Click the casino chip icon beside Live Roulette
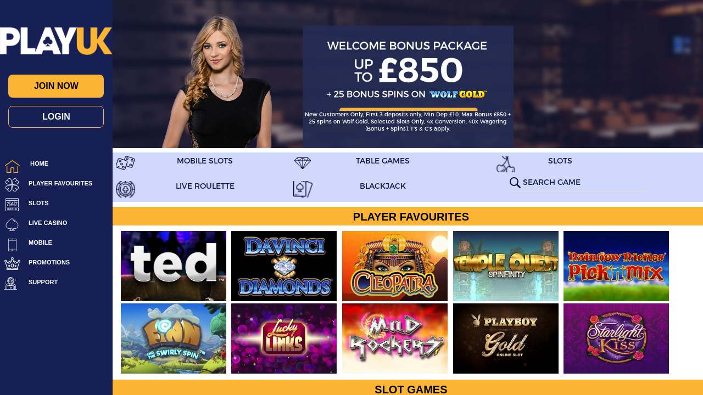The height and width of the screenshot is (395, 703). point(125,189)
